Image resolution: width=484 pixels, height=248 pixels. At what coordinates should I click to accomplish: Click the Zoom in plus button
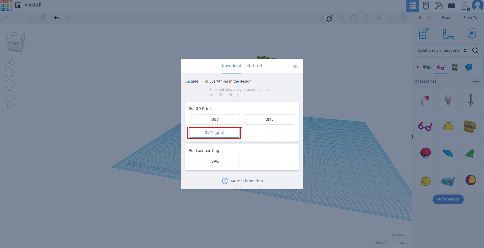point(9,84)
